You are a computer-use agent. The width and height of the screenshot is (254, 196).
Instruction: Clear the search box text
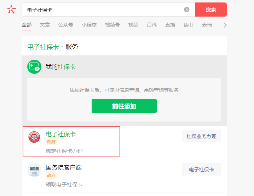click(187, 10)
